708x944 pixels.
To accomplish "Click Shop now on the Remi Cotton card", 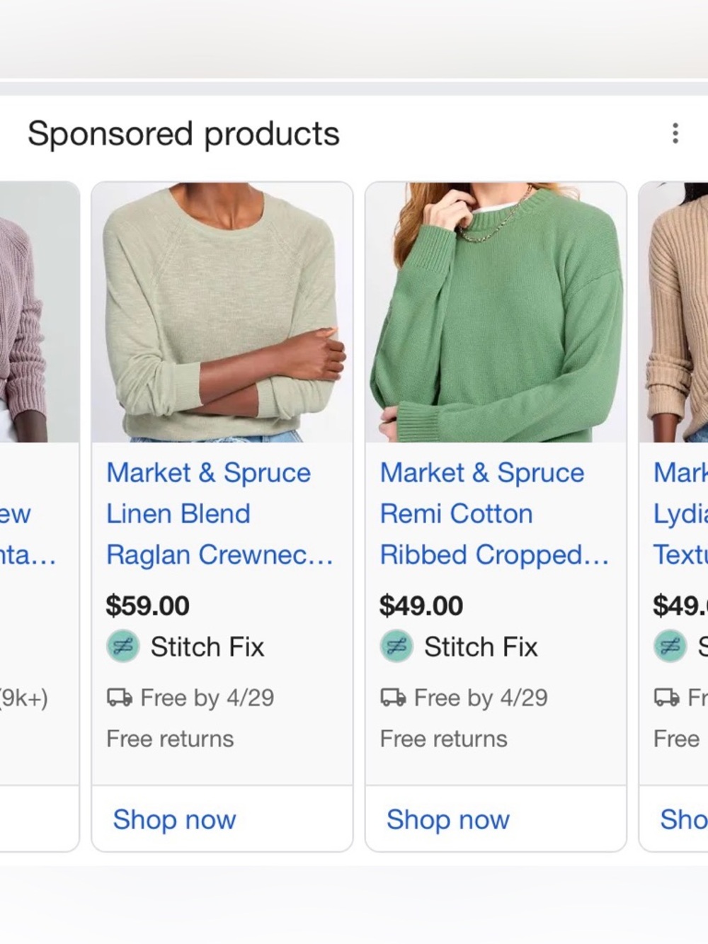I will [447, 819].
